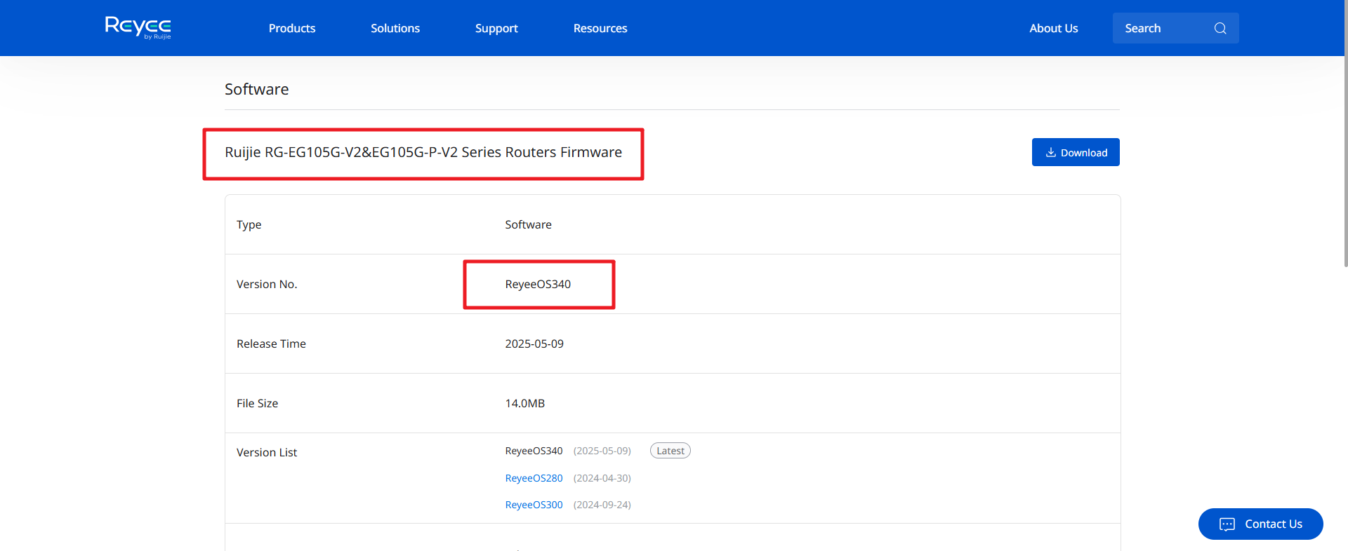Image resolution: width=1348 pixels, height=551 pixels.
Task: Open the Resources menu
Action: [600, 28]
